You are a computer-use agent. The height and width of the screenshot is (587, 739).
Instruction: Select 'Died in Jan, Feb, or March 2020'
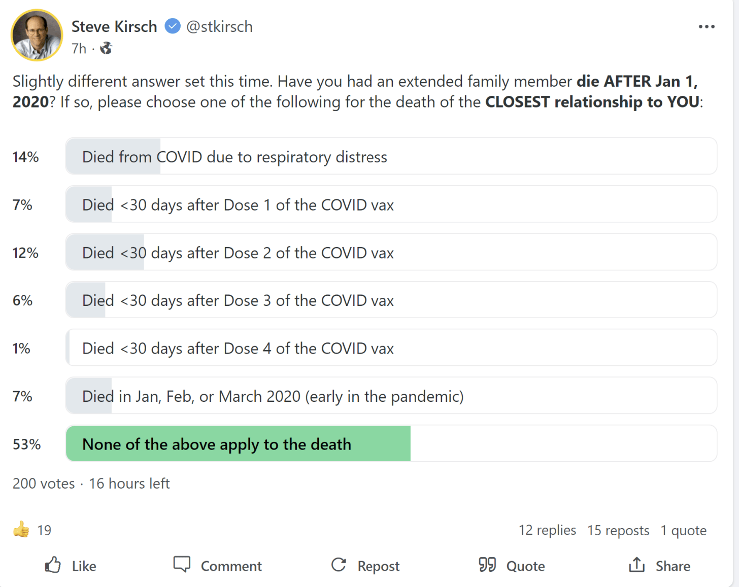point(391,396)
